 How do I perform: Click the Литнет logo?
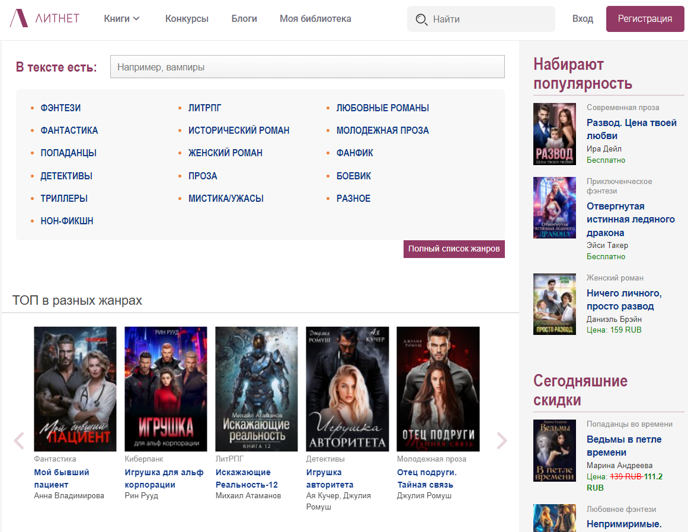[x=45, y=18]
